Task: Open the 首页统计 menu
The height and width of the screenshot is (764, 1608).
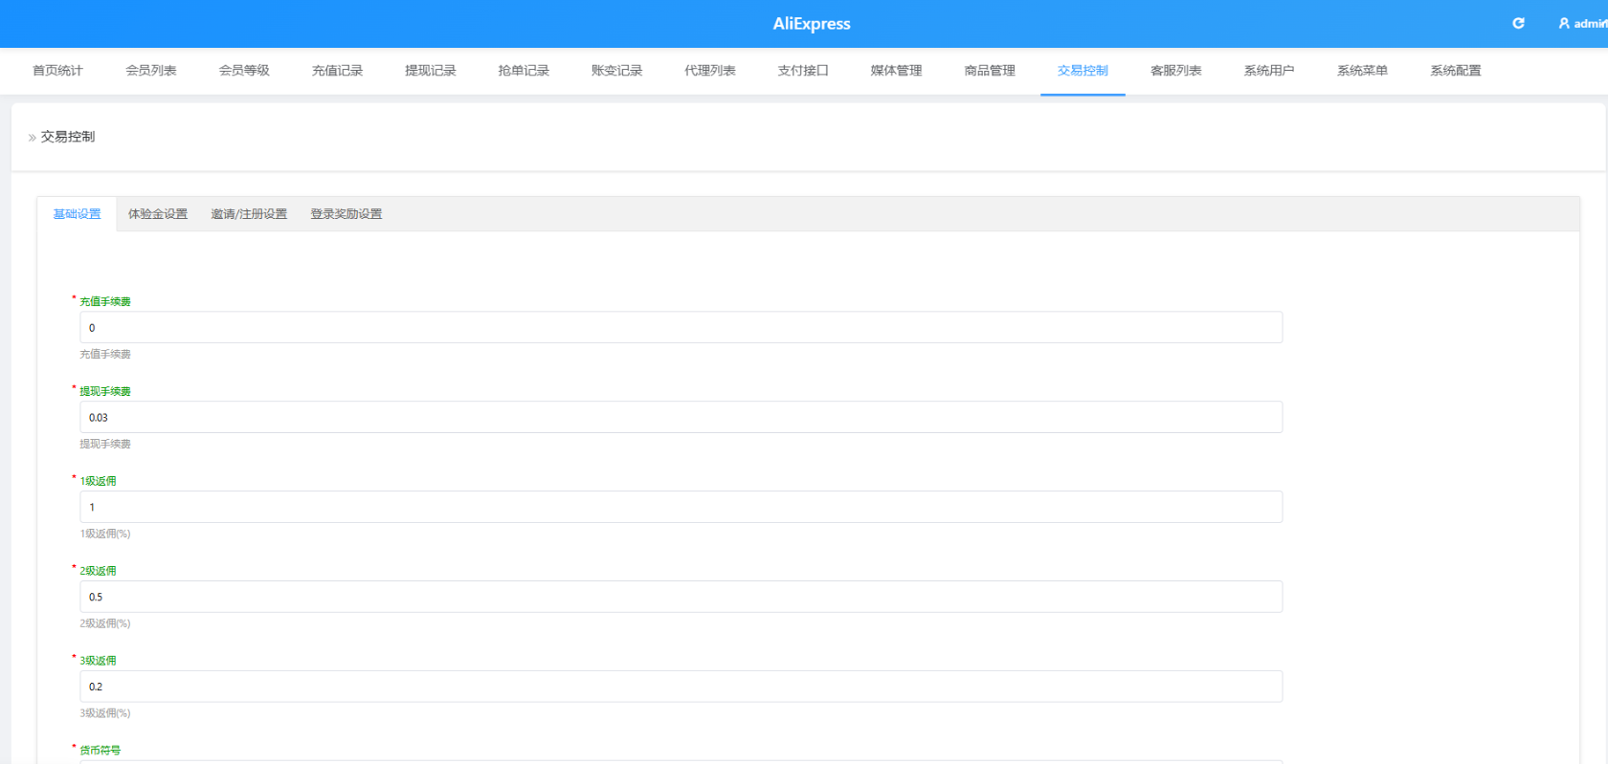Action: (57, 71)
